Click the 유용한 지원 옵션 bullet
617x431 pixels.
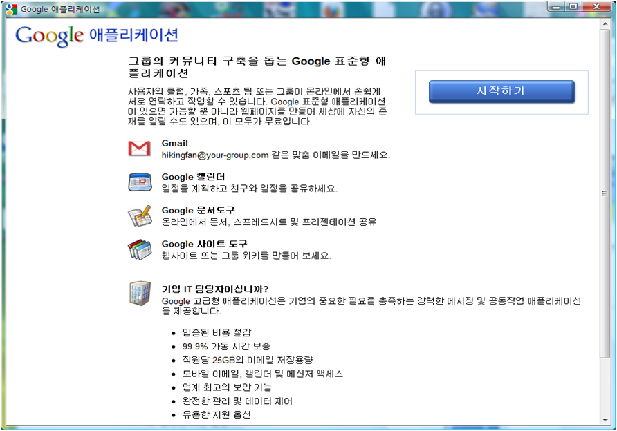pyautogui.click(x=217, y=415)
